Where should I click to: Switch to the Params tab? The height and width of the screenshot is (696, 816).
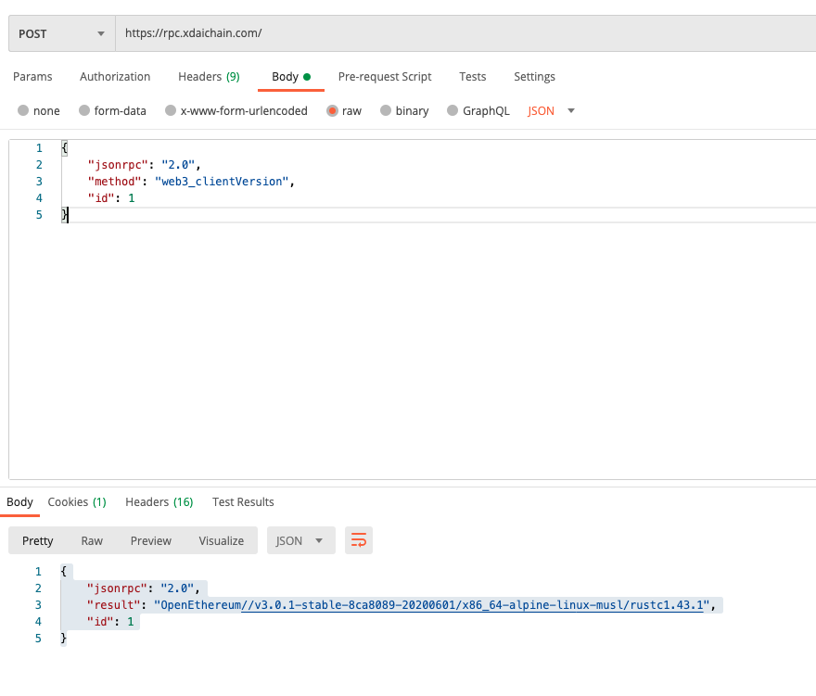pyautogui.click(x=32, y=77)
